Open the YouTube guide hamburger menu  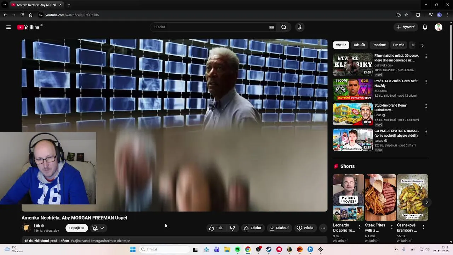8,27
